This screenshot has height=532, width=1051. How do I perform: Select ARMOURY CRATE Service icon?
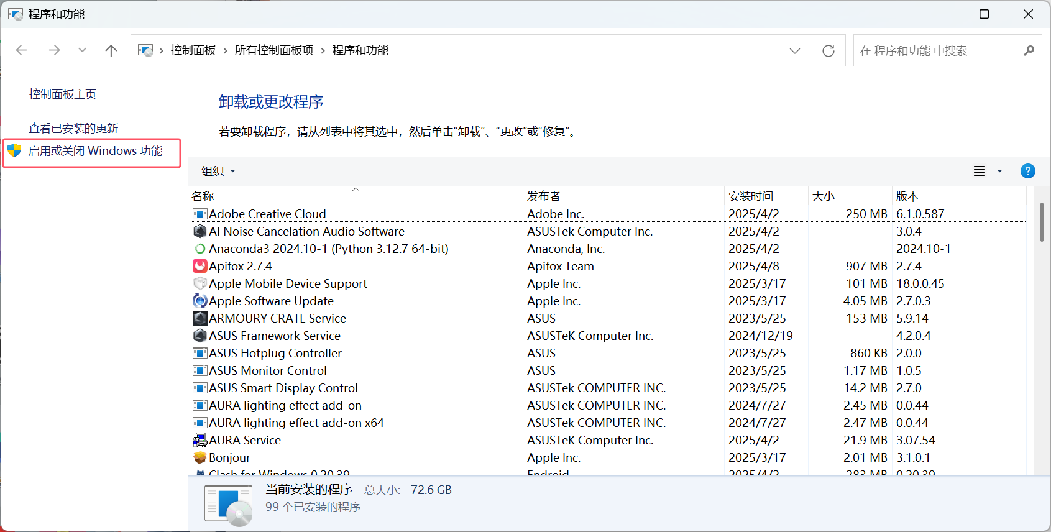pyautogui.click(x=200, y=318)
